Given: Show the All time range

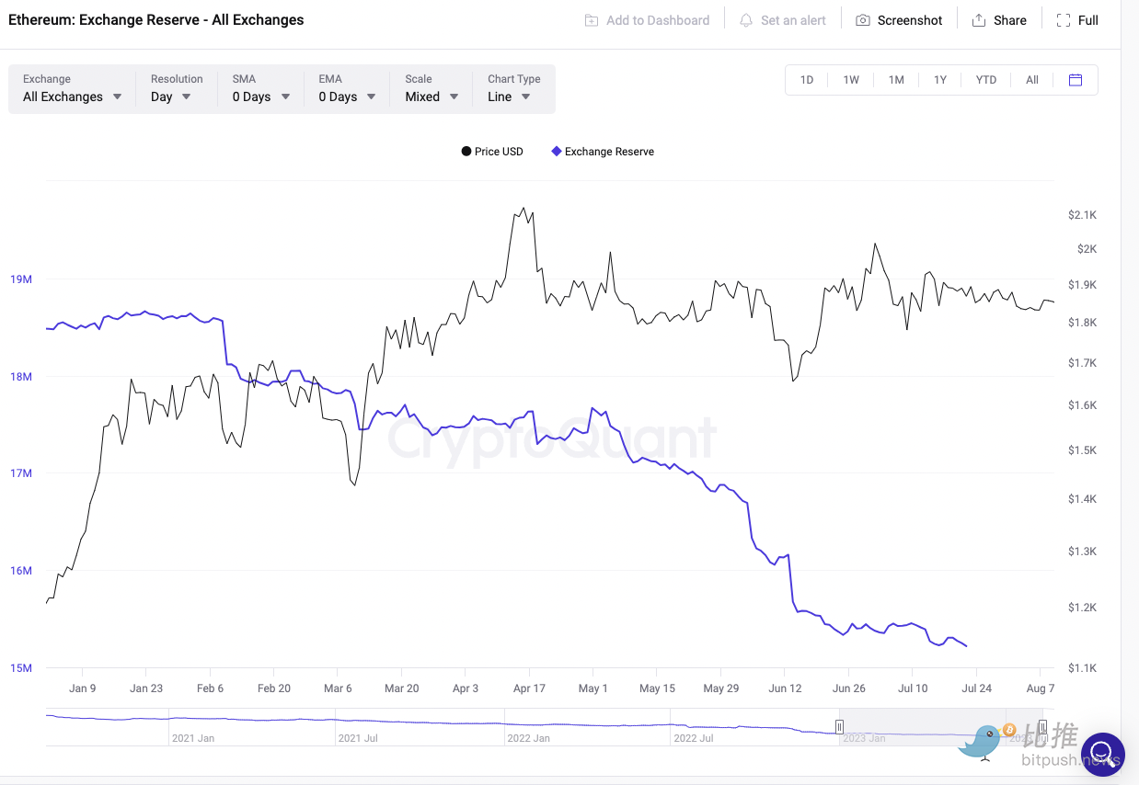Looking at the screenshot, I should pyautogui.click(x=1032, y=80).
